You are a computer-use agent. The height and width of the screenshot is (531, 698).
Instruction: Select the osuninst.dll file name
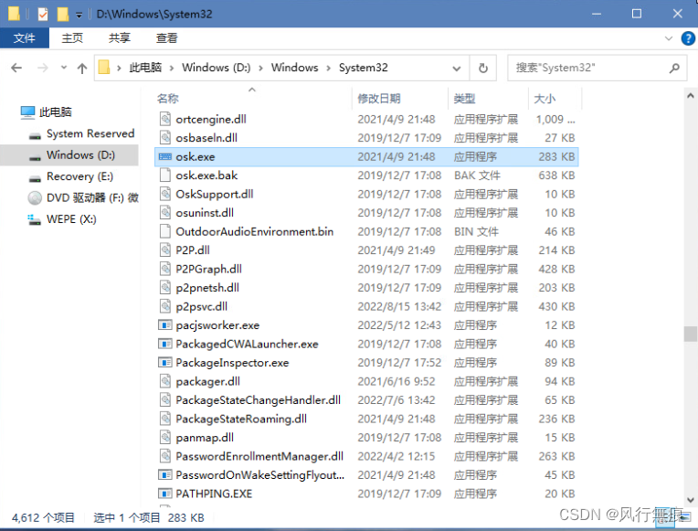205,213
